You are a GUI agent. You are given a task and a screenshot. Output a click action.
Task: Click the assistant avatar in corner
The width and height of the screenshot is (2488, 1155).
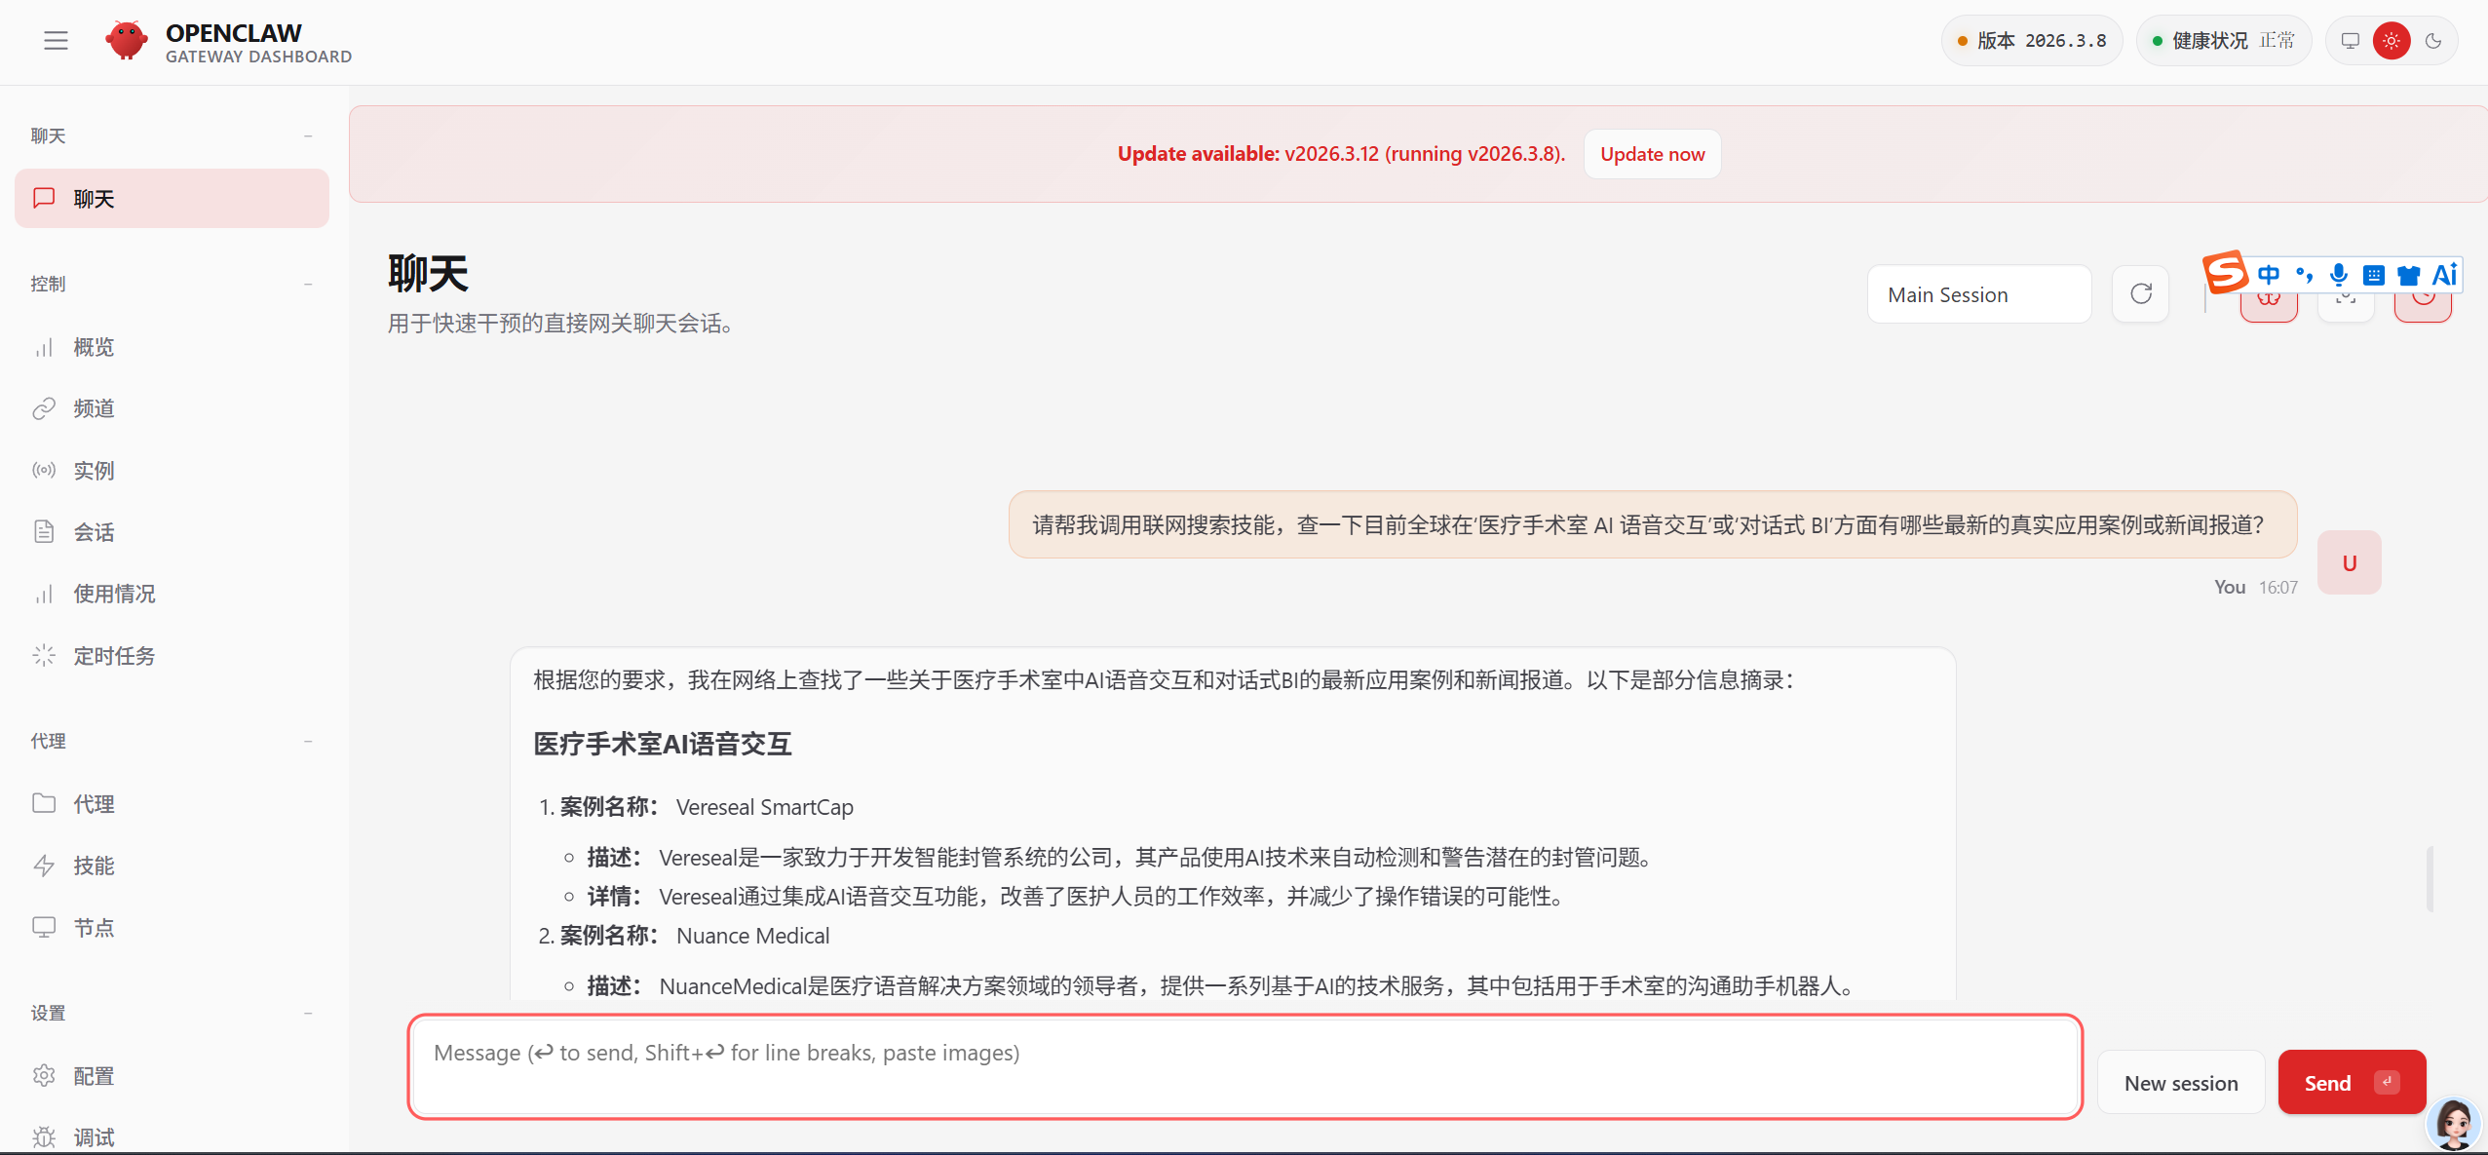click(2453, 1123)
